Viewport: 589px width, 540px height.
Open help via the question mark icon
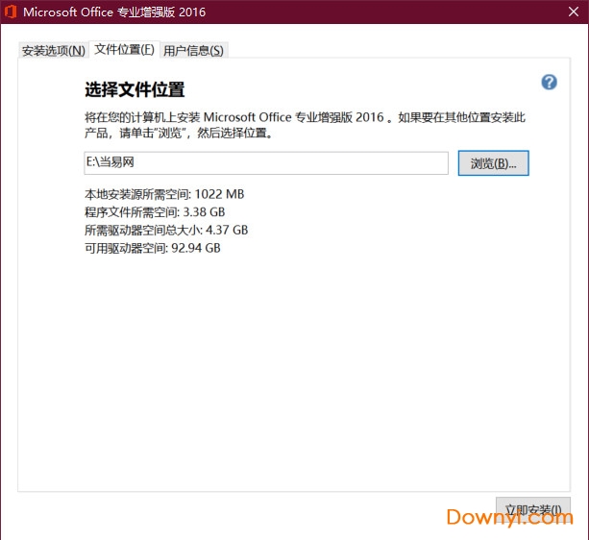(550, 83)
